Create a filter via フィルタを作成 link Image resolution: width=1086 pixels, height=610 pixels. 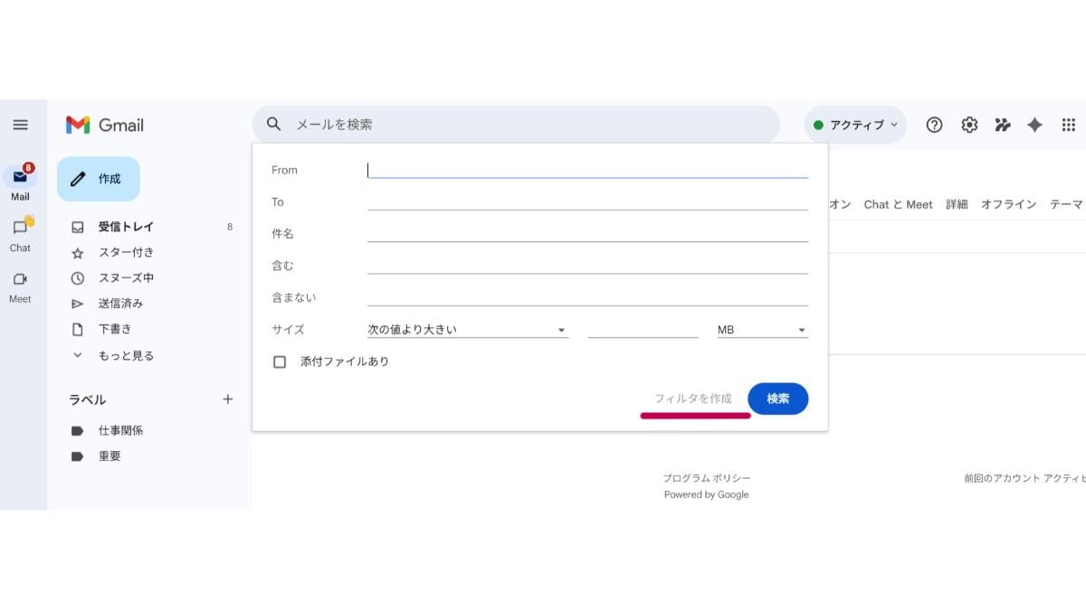pos(695,398)
